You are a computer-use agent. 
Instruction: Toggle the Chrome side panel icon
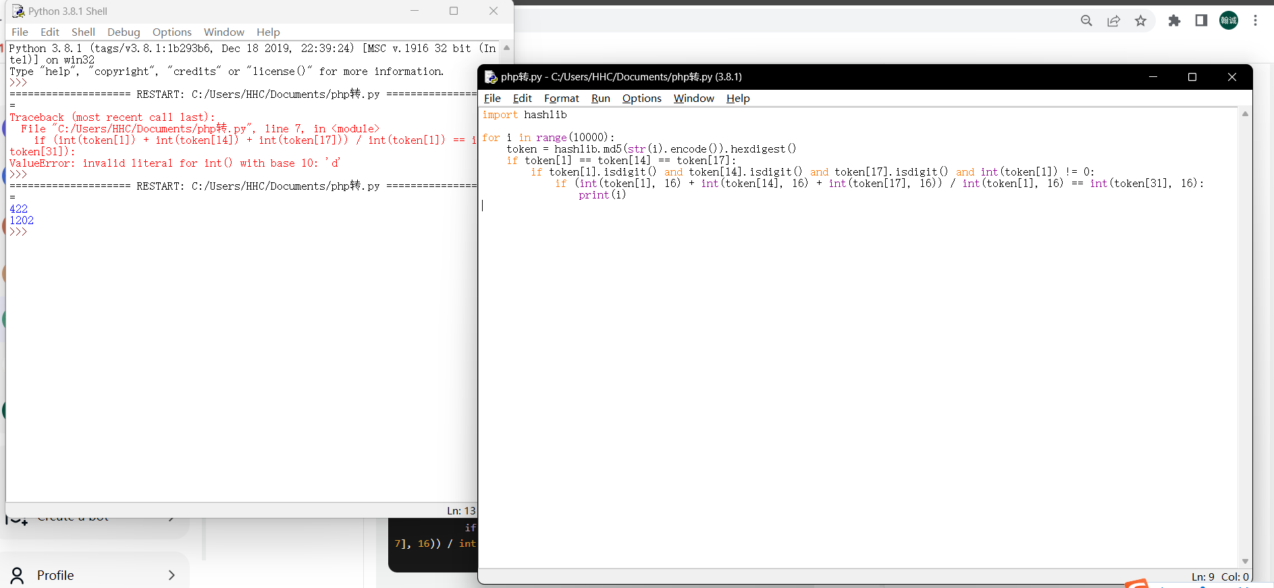[x=1201, y=21]
